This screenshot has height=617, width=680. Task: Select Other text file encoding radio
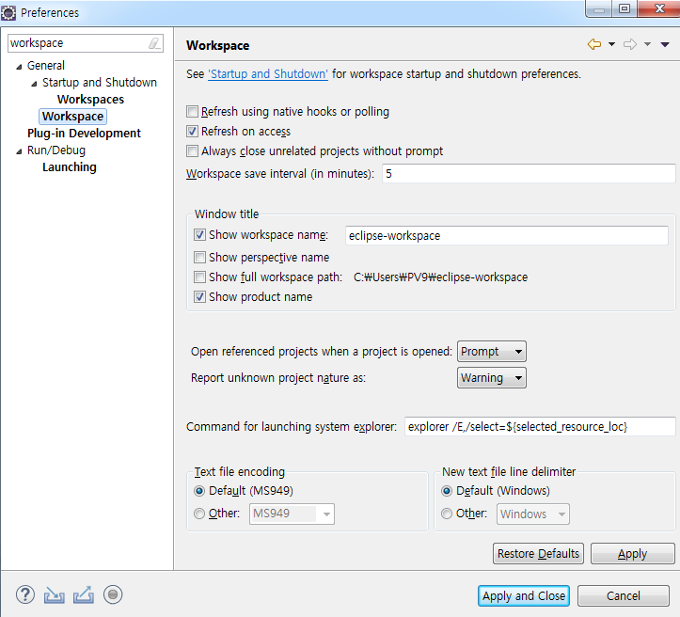[199, 514]
